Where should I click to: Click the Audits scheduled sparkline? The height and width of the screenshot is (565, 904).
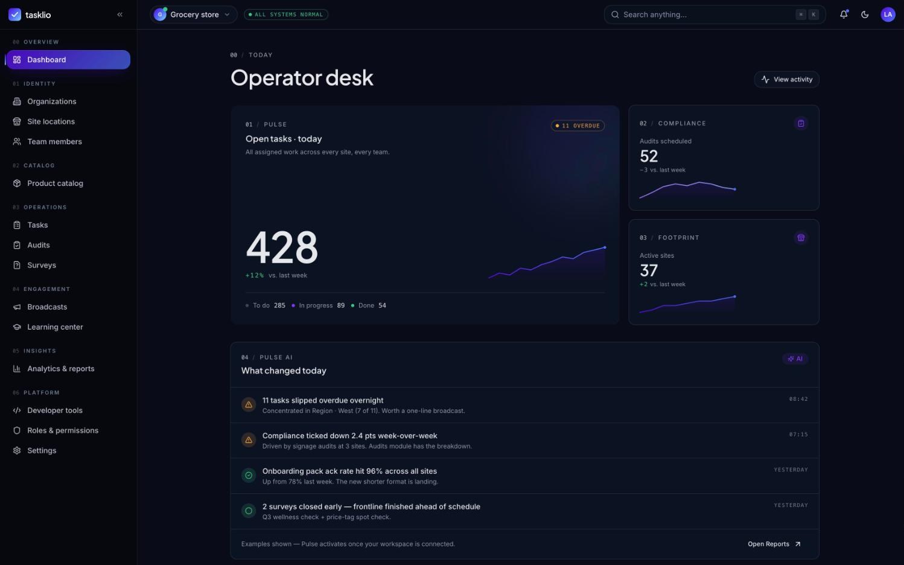(x=687, y=190)
